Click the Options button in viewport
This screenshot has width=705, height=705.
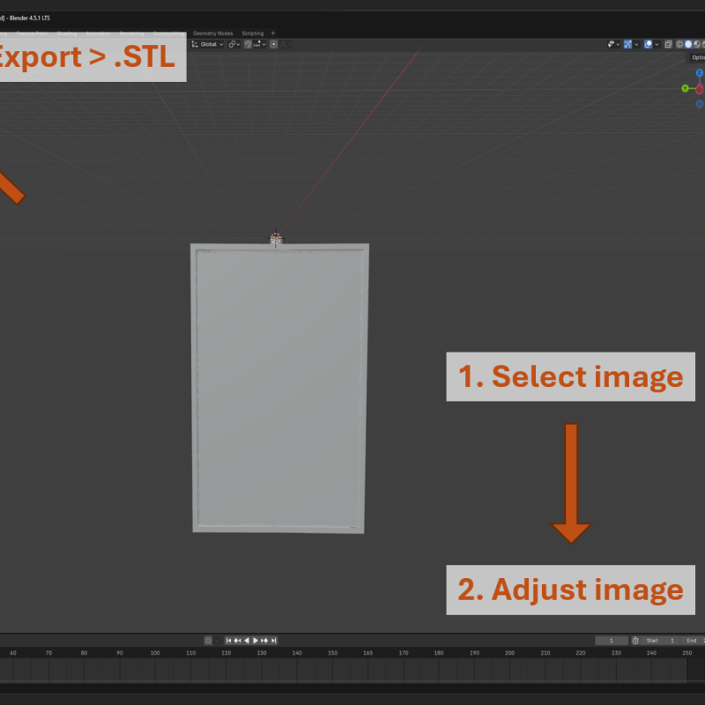[x=697, y=57]
